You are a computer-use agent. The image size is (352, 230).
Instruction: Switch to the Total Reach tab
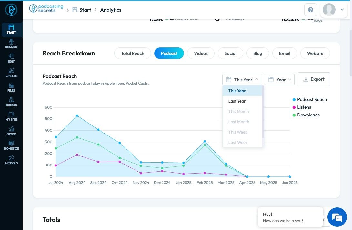click(x=133, y=53)
